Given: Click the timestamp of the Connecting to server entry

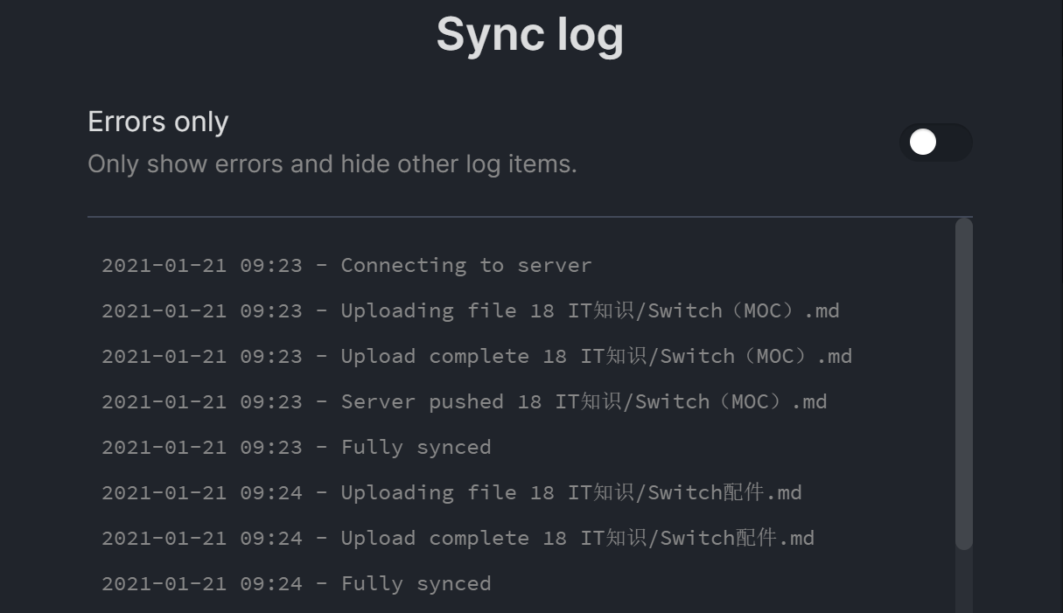Looking at the screenshot, I should click(x=201, y=265).
